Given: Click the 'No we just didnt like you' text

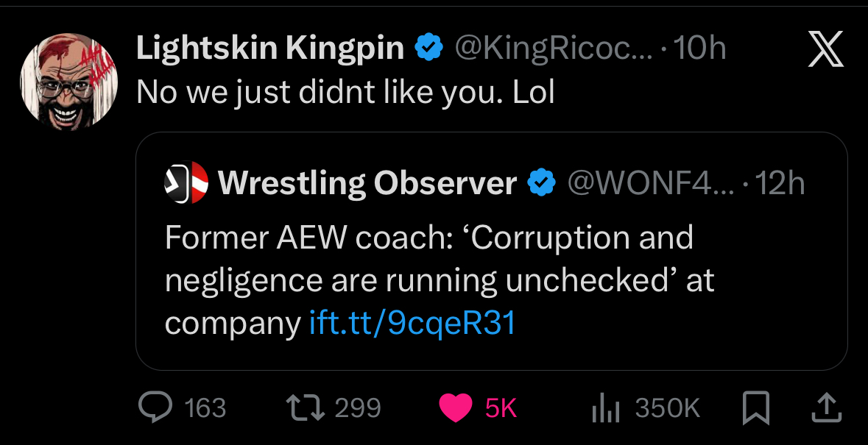Looking at the screenshot, I should pos(345,93).
